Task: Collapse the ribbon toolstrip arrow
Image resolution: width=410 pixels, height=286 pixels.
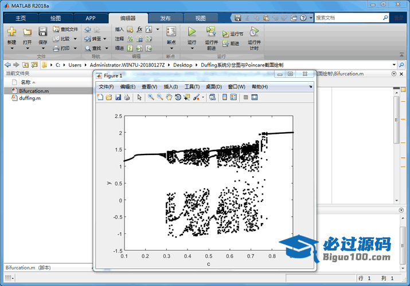Action: tap(401, 54)
